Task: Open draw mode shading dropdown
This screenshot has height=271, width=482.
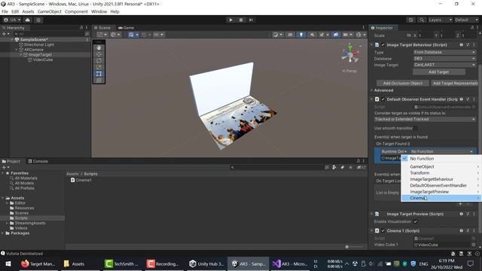Action: (278, 35)
